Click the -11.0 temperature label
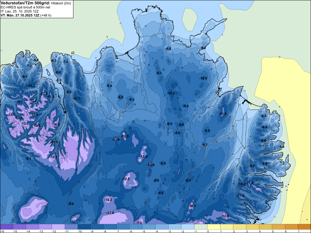Viewport: 311px width, 233px height. [x=223, y=114]
